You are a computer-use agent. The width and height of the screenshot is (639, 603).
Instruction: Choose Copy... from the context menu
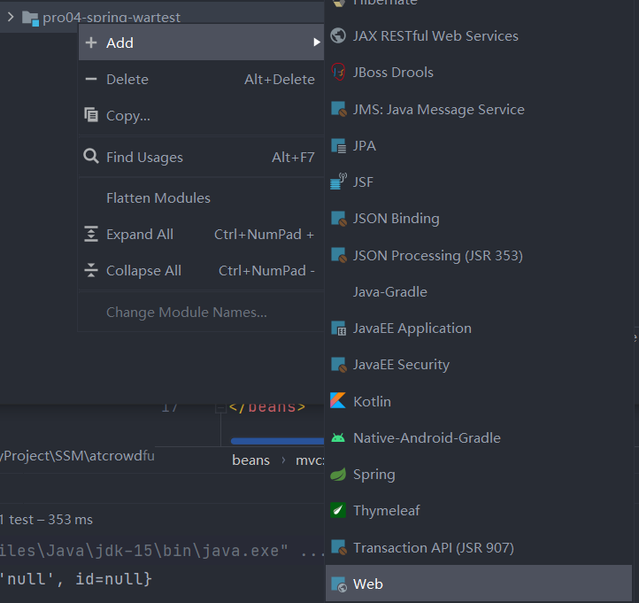click(x=201, y=116)
